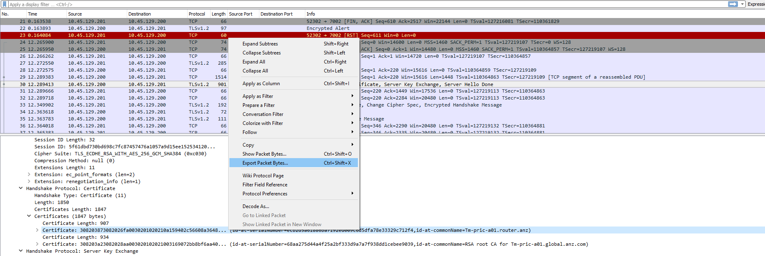This screenshot has height=256, width=765.
Task: Open the Copy submenu
Action: pyautogui.click(x=248, y=145)
